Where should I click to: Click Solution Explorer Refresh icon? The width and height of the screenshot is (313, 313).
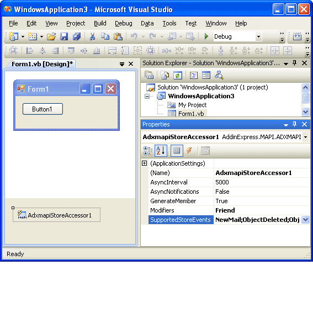pos(177,76)
